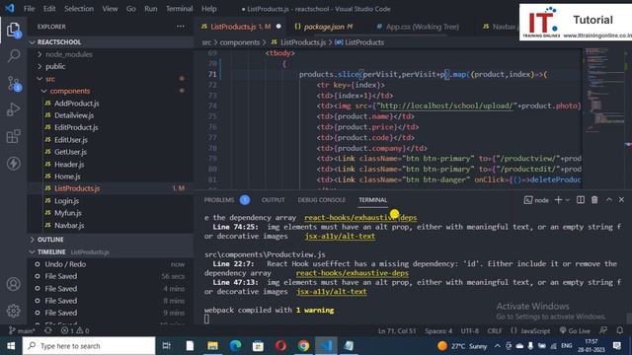Screen dimensions: 632x355
Task: Select File Saved 56 secs timeline entry
Action: click(x=110, y=276)
